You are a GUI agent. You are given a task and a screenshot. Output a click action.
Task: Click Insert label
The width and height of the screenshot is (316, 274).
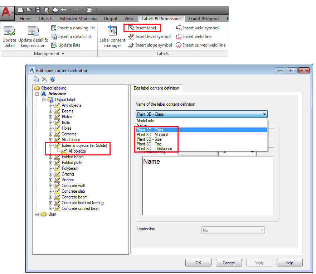(x=142, y=28)
